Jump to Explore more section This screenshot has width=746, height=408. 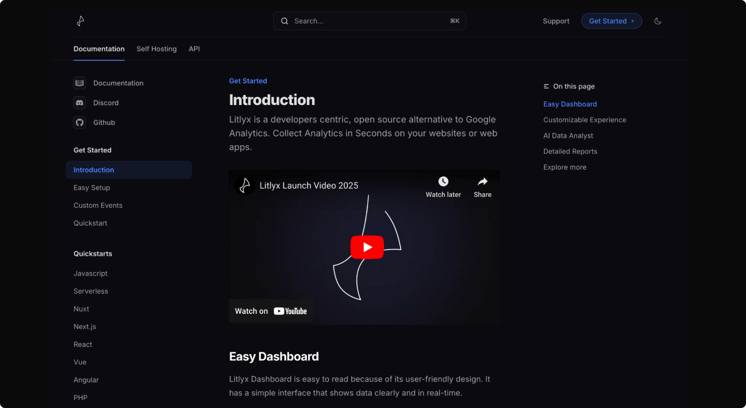point(565,167)
